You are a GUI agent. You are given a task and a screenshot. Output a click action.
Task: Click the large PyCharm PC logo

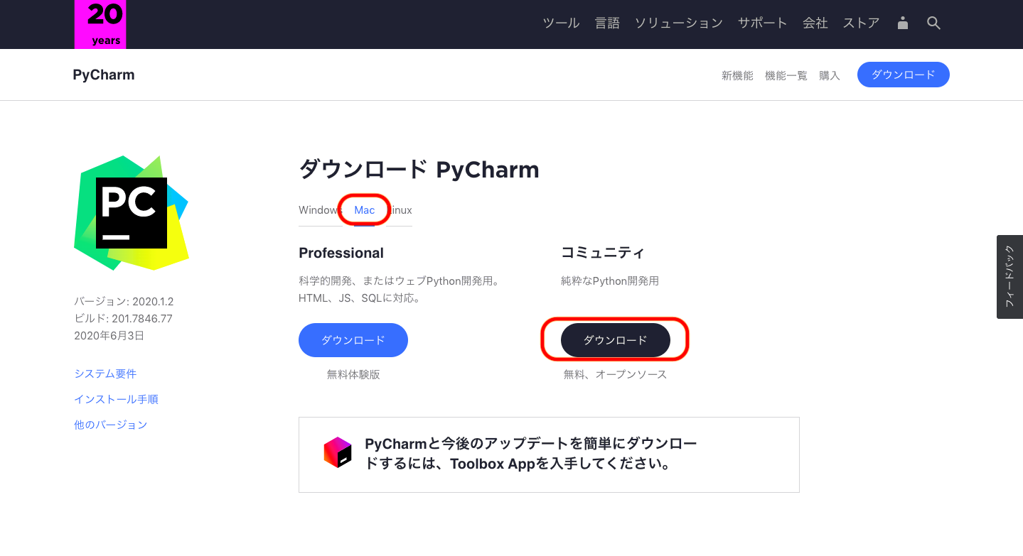132,212
